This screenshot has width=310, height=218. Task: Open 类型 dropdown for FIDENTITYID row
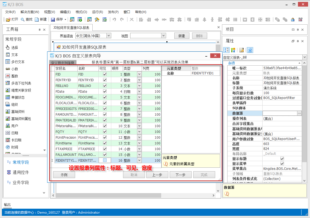coord(140,160)
